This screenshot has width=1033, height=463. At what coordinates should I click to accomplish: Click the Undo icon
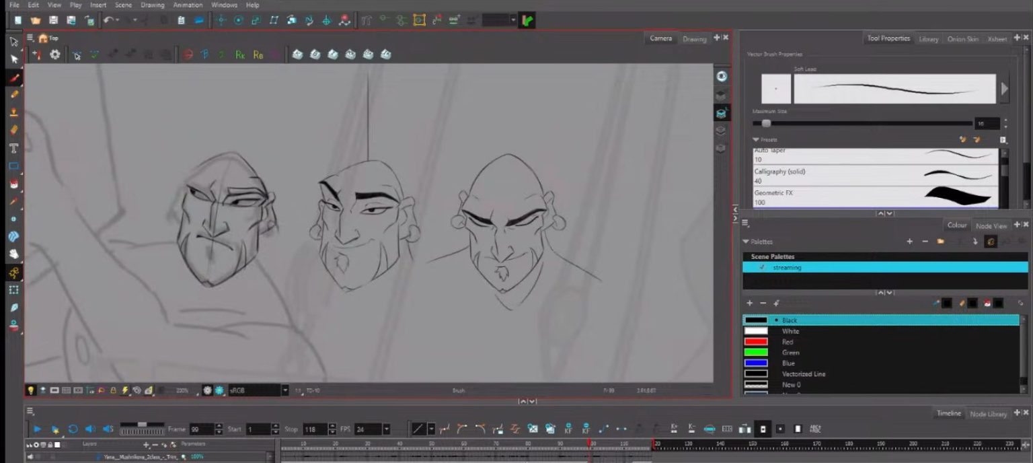108,20
